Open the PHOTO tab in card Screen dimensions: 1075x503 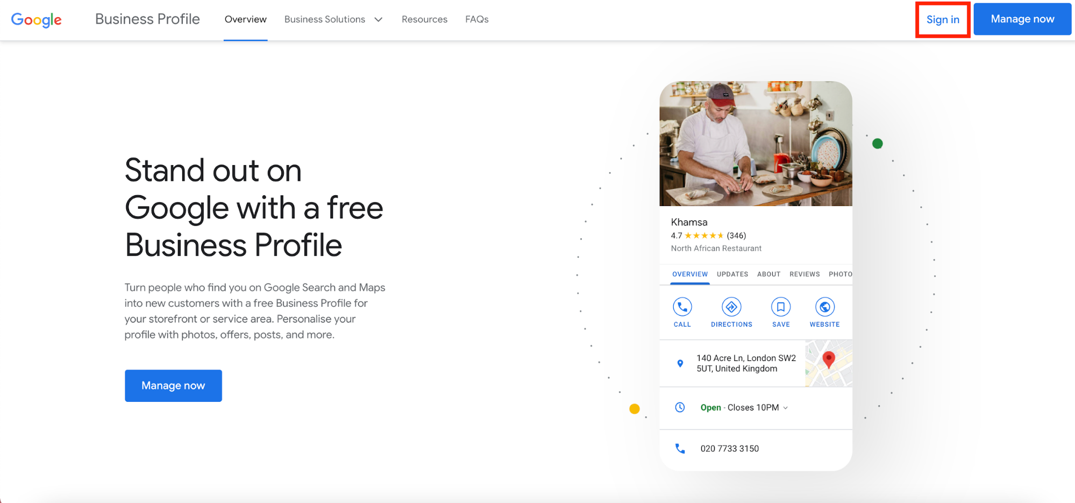pos(841,274)
